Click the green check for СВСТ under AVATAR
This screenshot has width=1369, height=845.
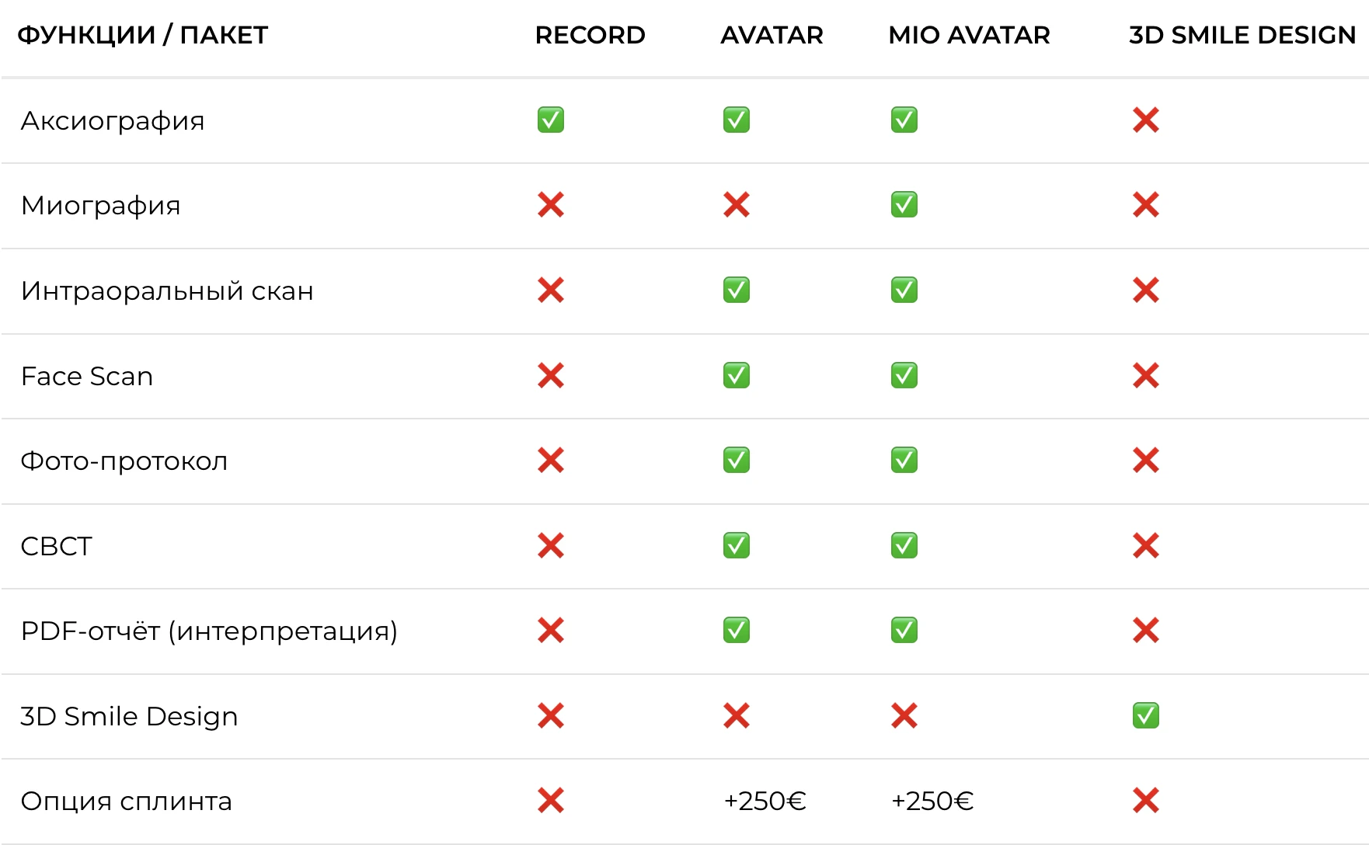(736, 546)
